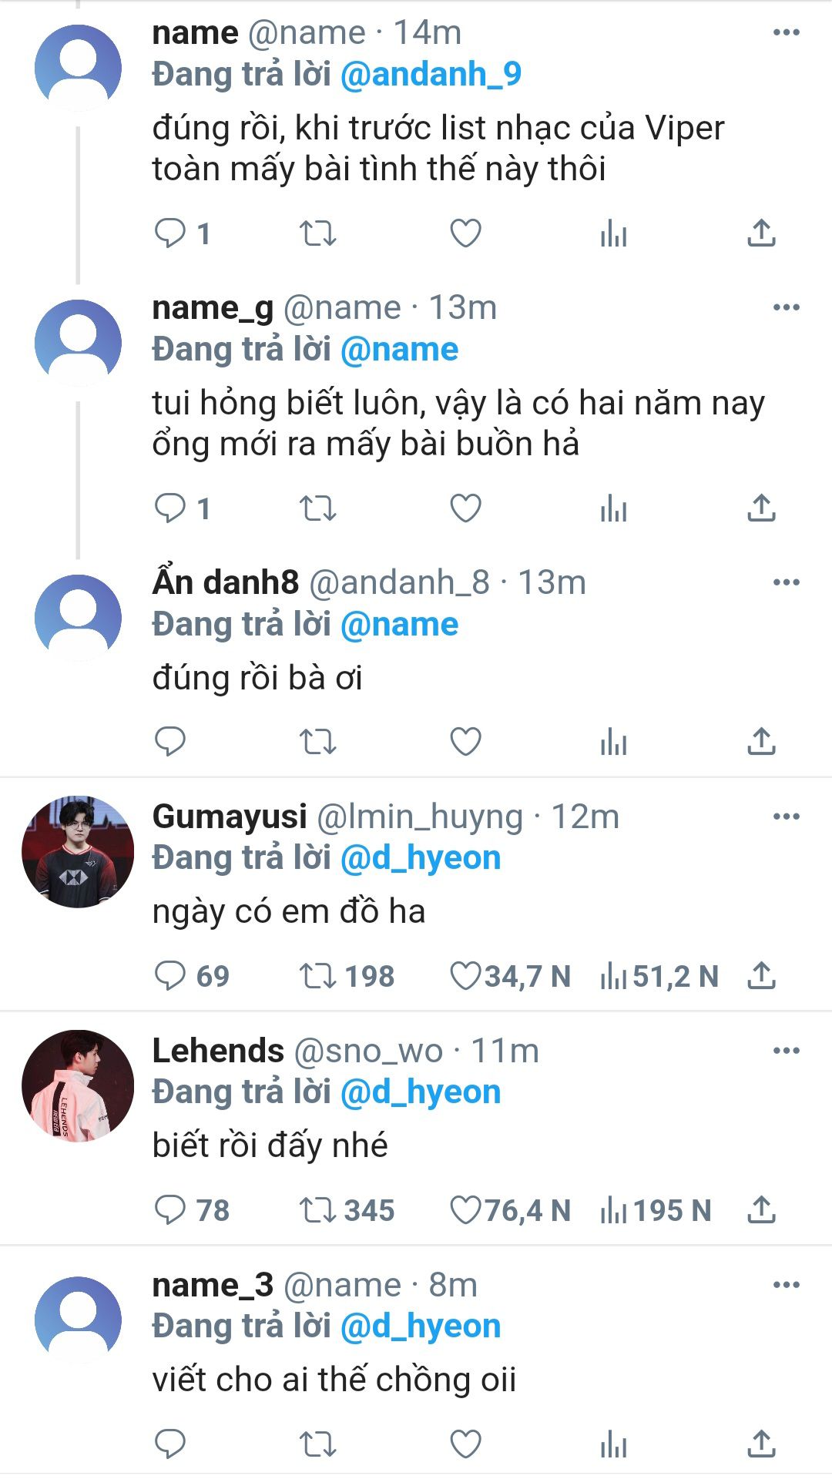Like the "đúng rồi bà ơi" reply

point(465,742)
